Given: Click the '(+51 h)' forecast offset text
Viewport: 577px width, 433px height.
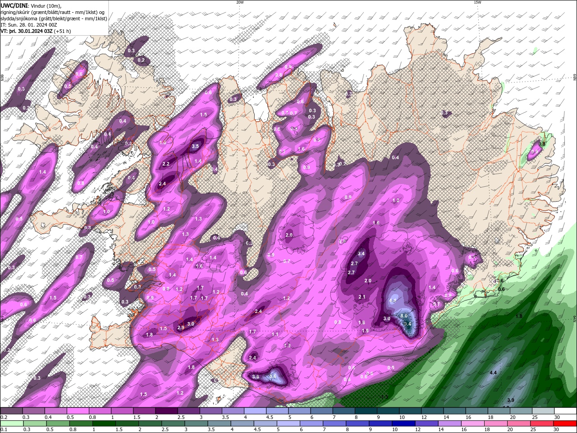Looking at the screenshot, I should 63,31.
